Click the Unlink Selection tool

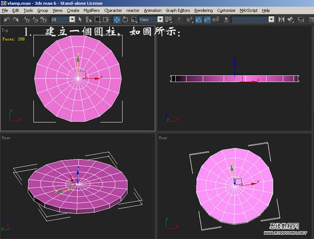click(35, 19)
